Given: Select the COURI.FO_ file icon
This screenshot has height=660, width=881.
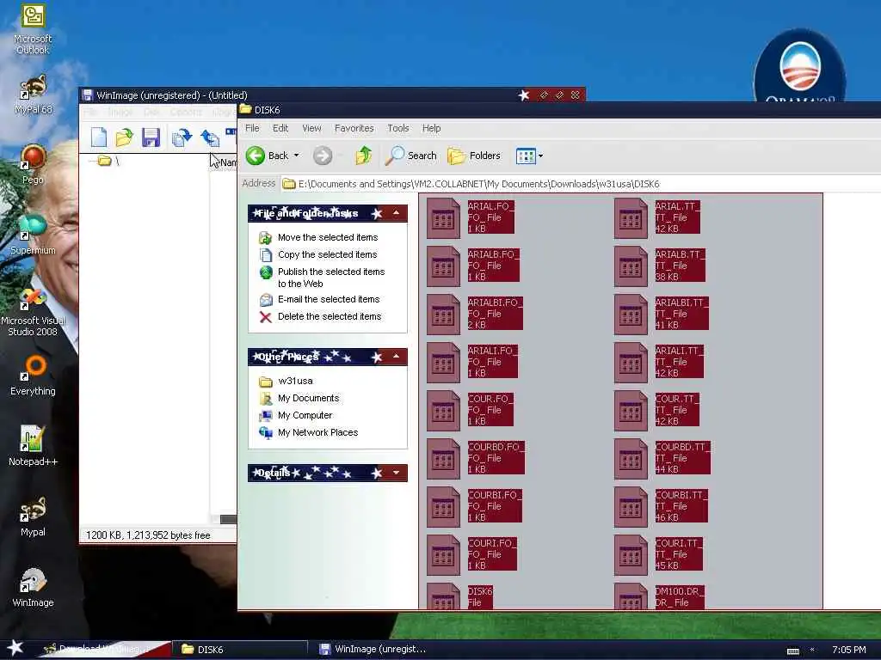Looking at the screenshot, I should click(443, 555).
